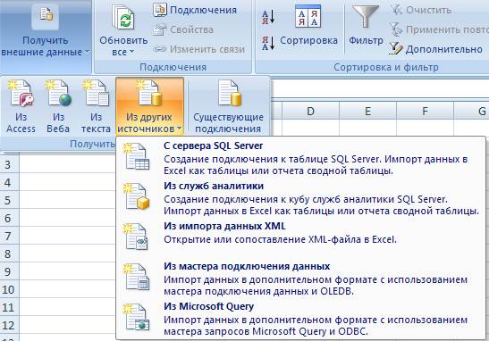Viewport: 489px width, 341px height.
Task: Open Существующие подключения
Action: click(228, 106)
